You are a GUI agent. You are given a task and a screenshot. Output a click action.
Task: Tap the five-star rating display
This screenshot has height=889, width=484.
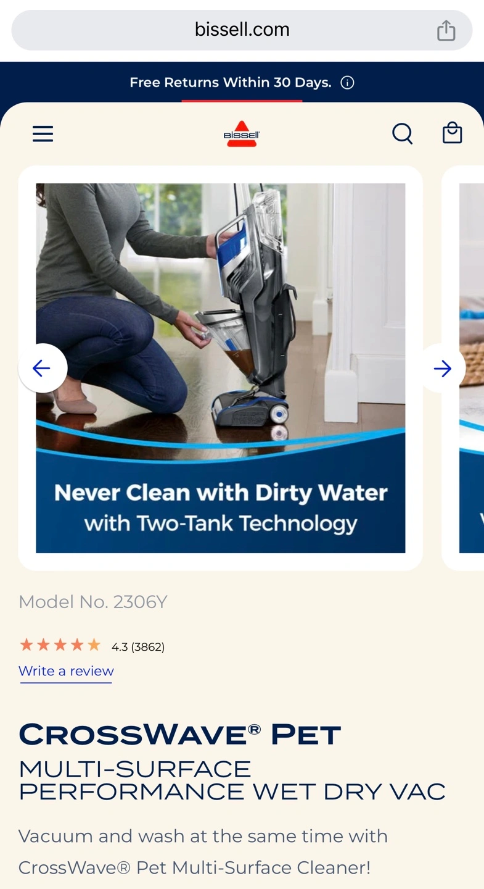[x=60, y=646]
